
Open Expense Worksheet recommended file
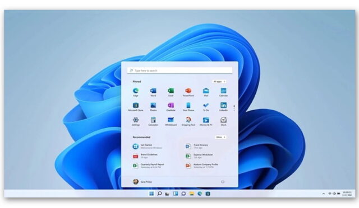199,156
